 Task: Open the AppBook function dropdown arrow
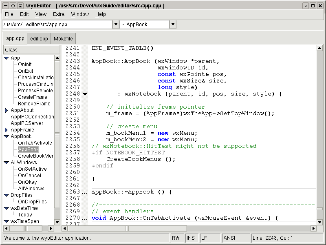[173, 24]
